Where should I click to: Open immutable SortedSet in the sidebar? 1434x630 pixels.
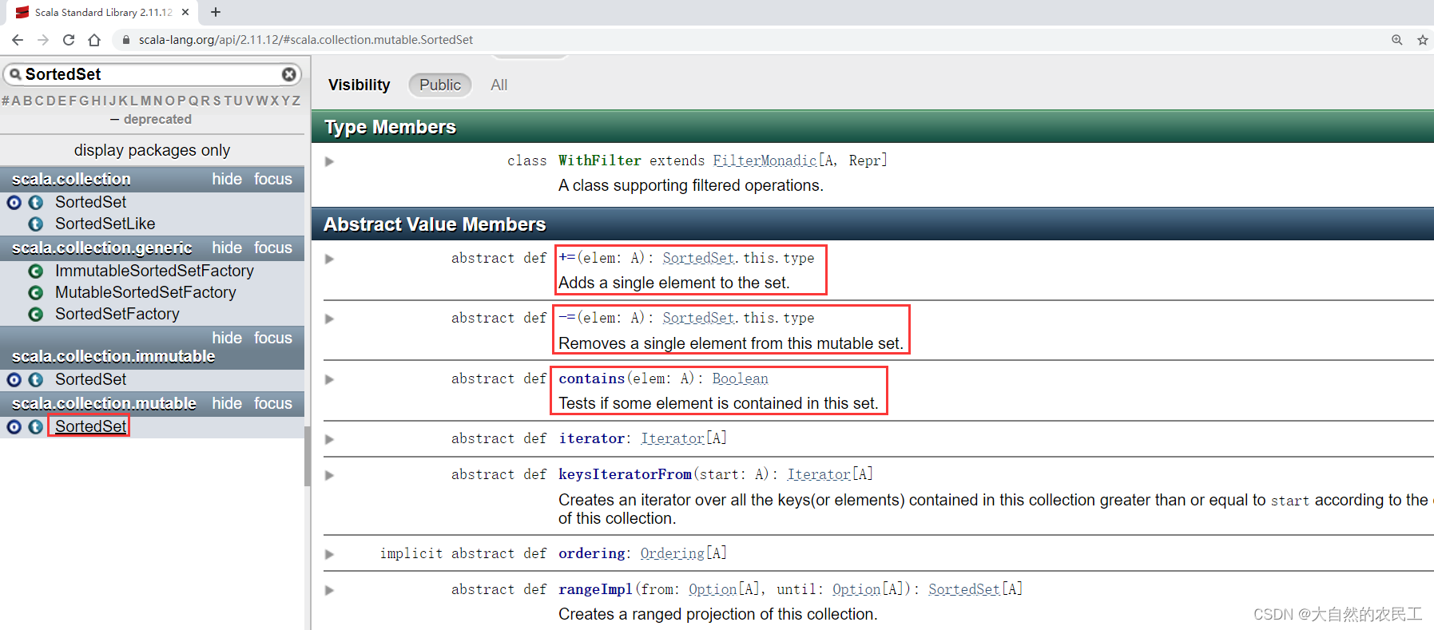90,379
